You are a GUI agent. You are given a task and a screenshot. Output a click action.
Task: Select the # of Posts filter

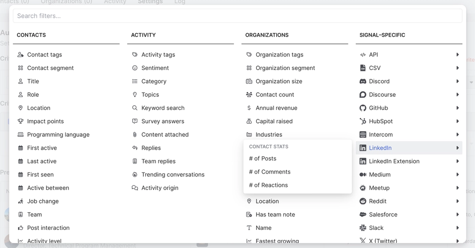point(263,159)
